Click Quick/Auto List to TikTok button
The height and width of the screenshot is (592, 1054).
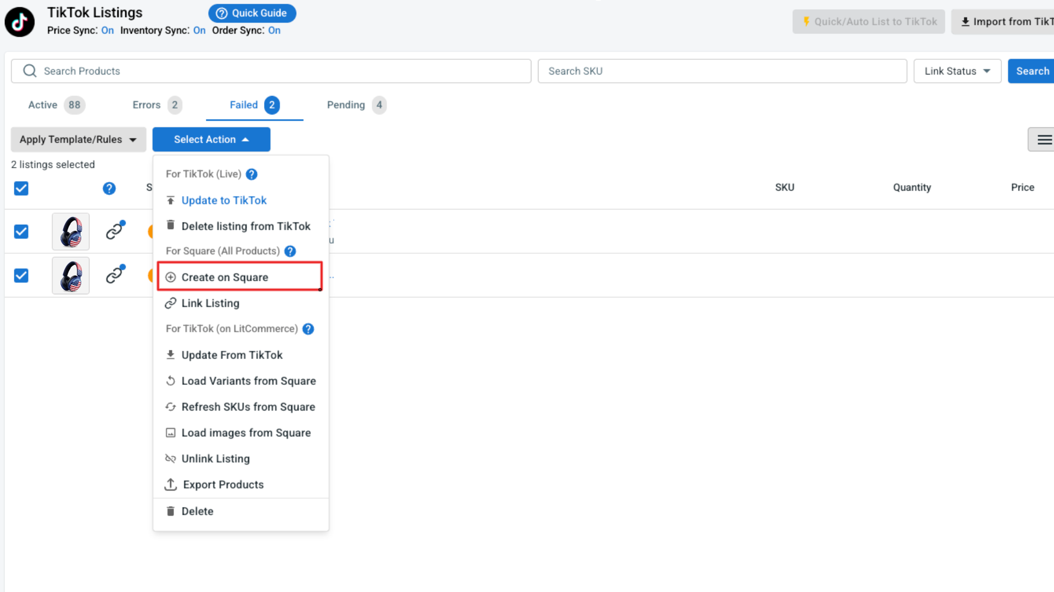pos(868,22)
